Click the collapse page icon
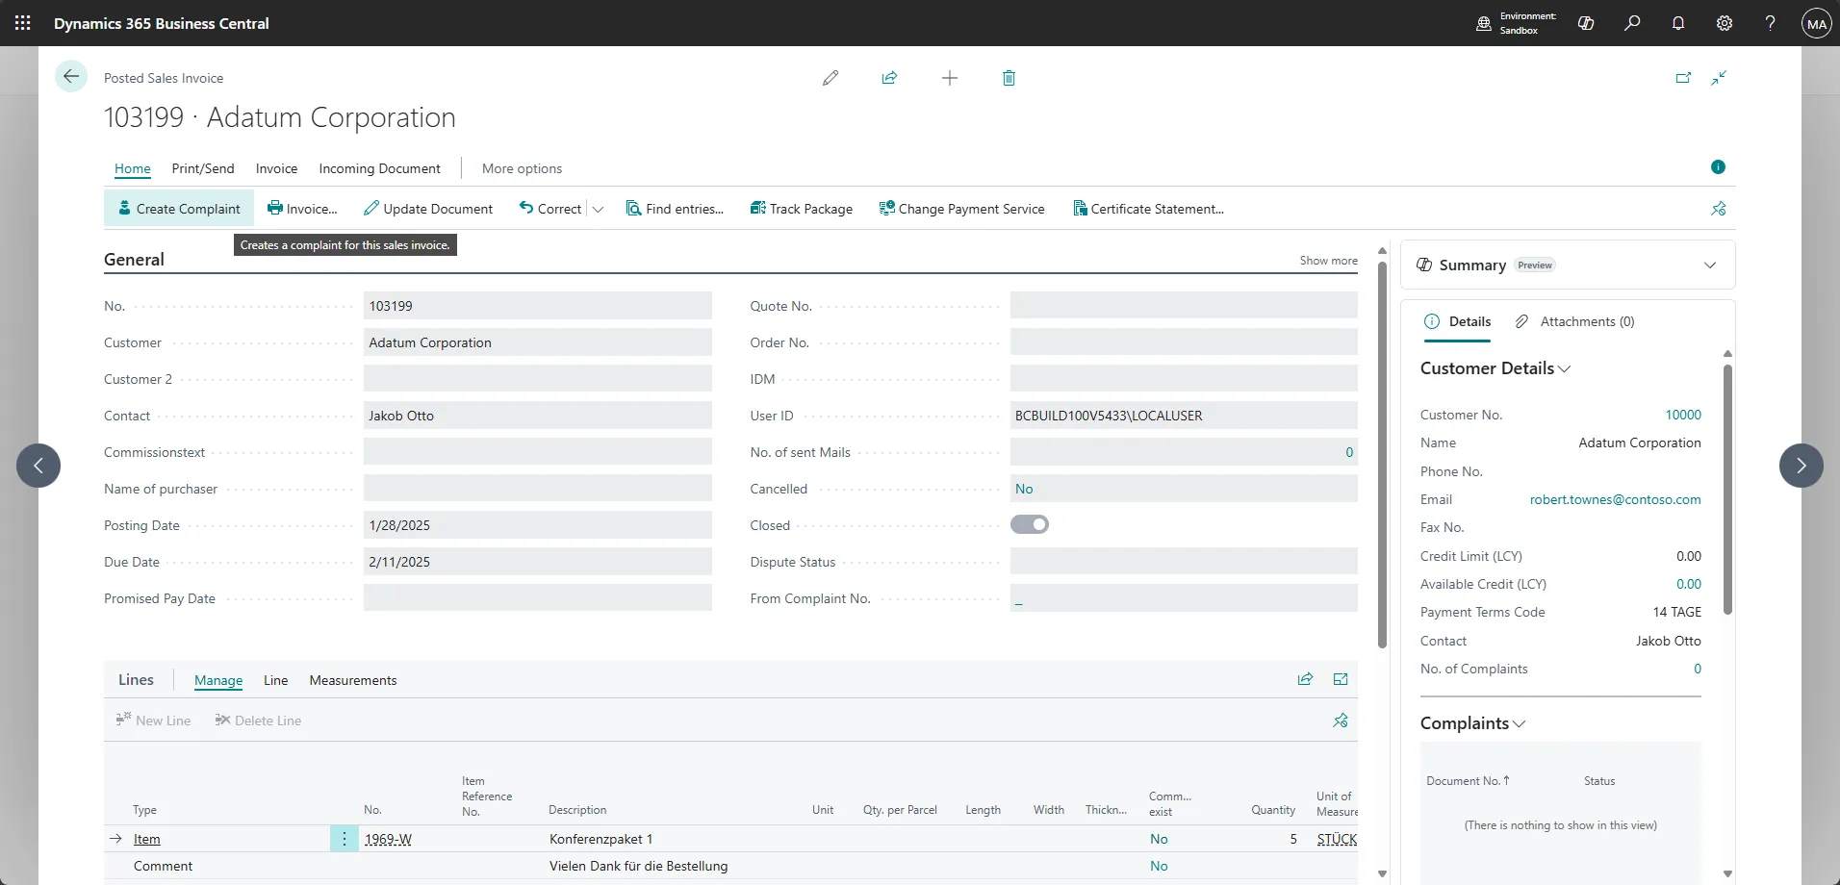 coord(1719,78)
